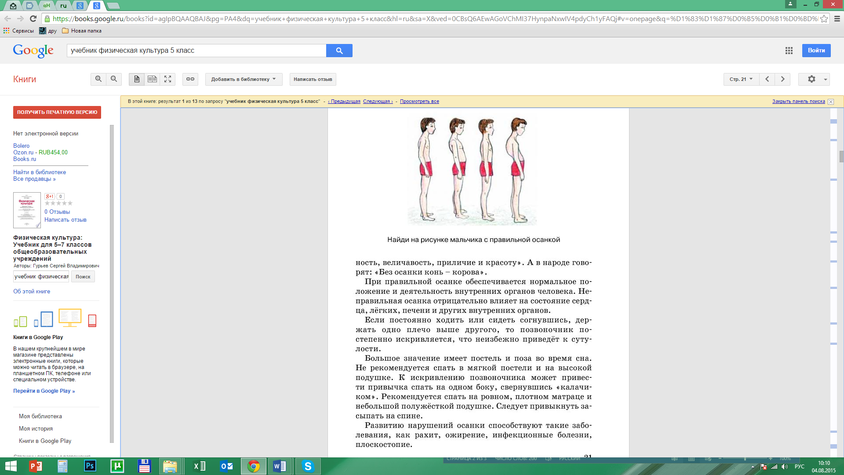
Task: Focus the Google search input field
Action: 196,51
